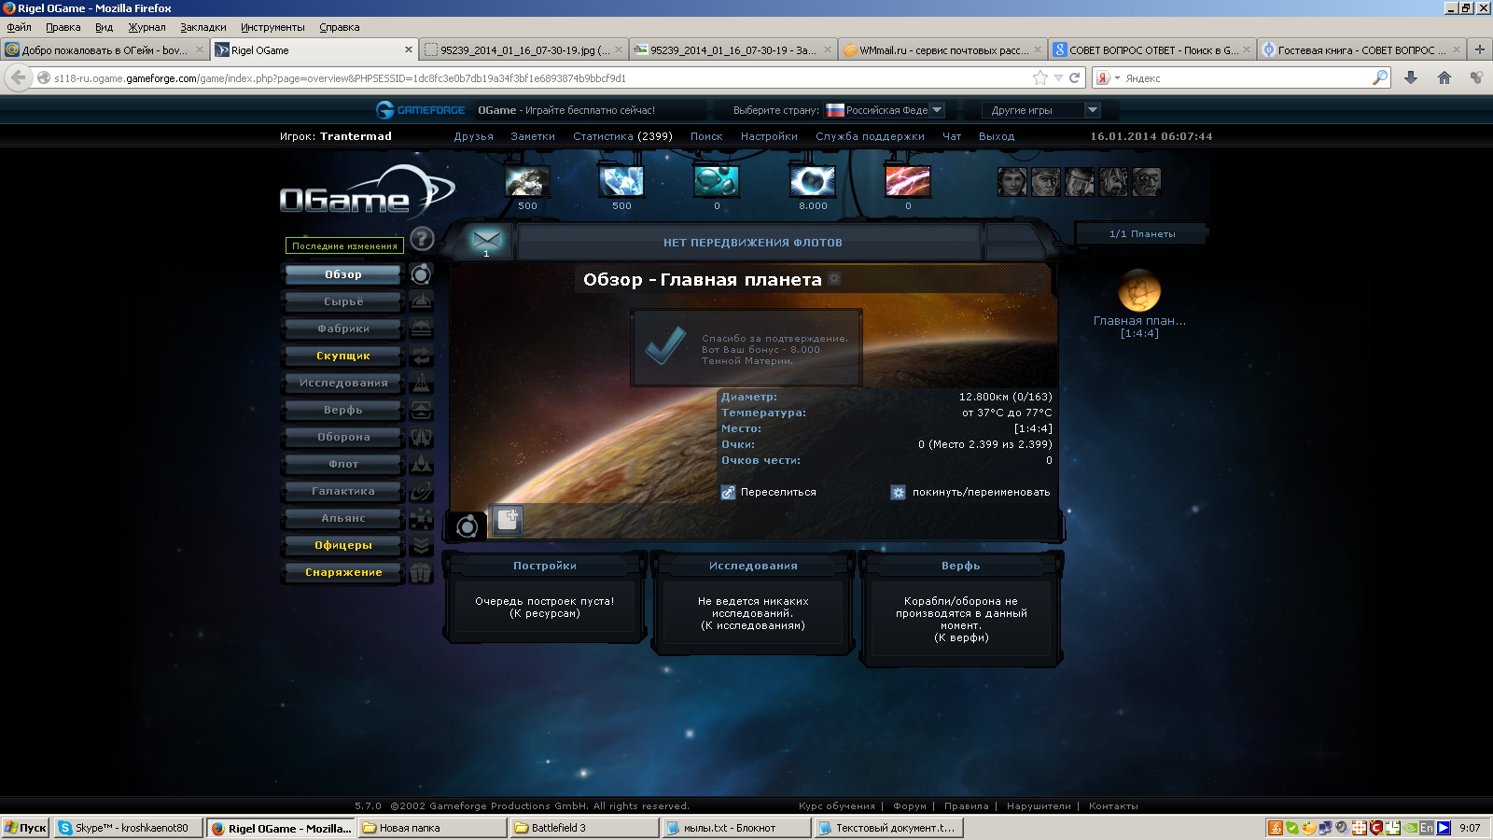The image size is (1493, 840).
Task: Click En language indicator in tray
Action: coord(1426,828)
